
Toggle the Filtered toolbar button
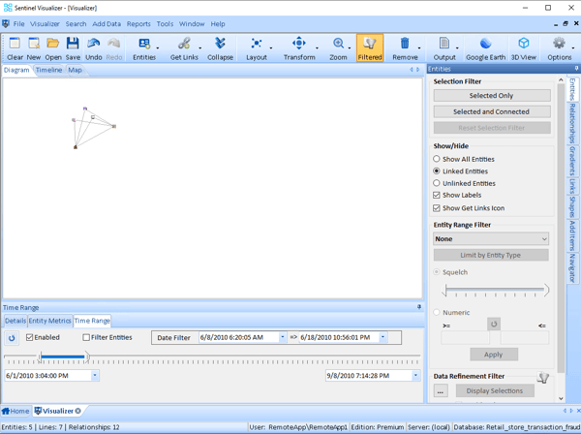pos(369,47)
